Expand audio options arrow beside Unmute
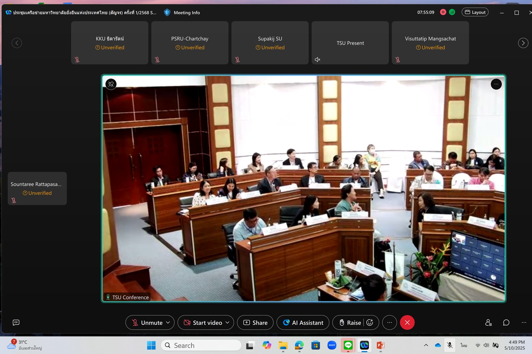532x354 pixels. pyautogui.click(x=168, y=323)
